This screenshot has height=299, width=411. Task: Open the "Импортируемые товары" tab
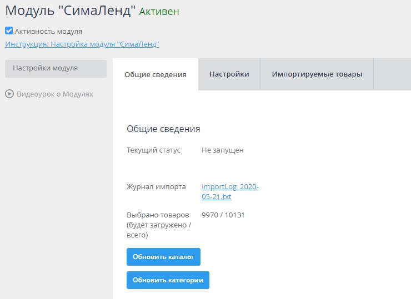[x=317, y=74]
